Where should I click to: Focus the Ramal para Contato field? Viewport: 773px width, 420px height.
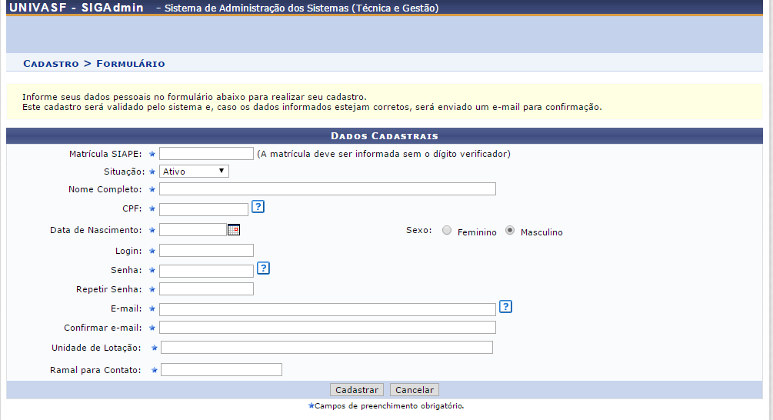[222, 370]
